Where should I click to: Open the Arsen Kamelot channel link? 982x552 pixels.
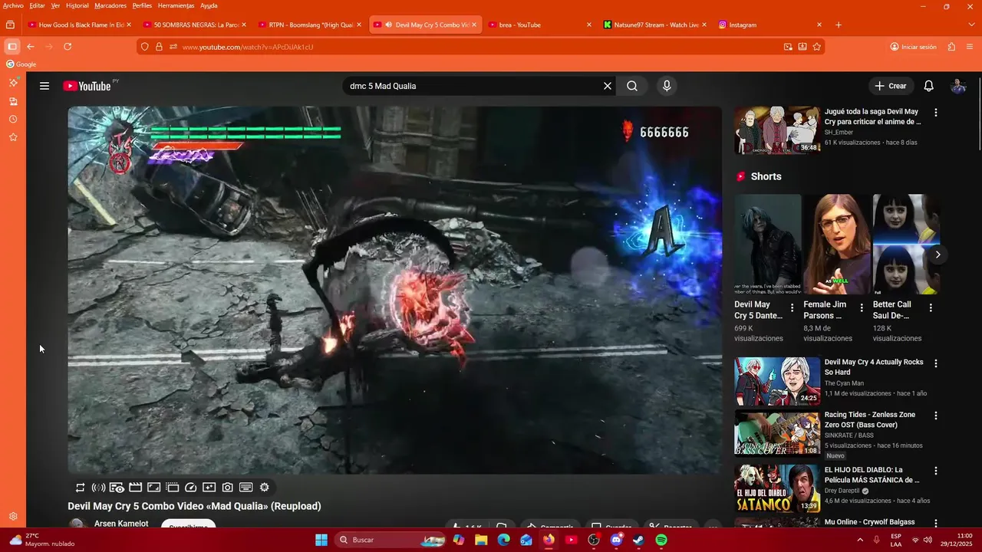pos(121,524)
